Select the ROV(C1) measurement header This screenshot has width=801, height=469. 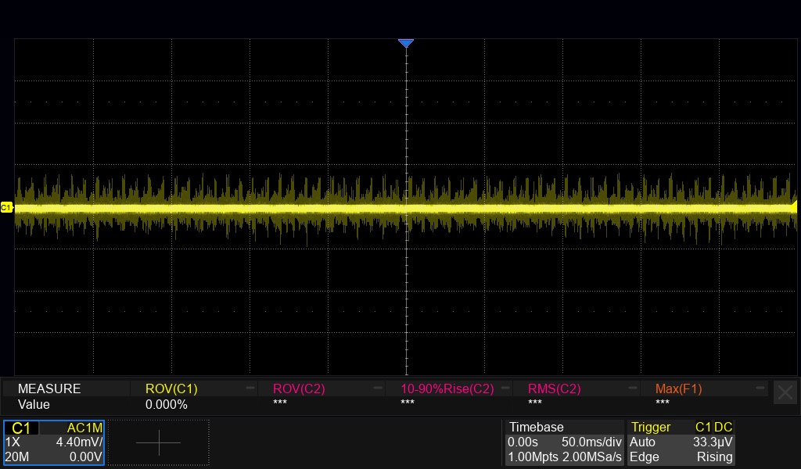pos(171,388)
